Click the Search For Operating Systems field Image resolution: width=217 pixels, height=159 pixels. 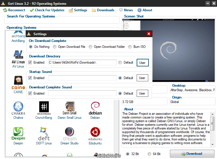tap(62, 21)
